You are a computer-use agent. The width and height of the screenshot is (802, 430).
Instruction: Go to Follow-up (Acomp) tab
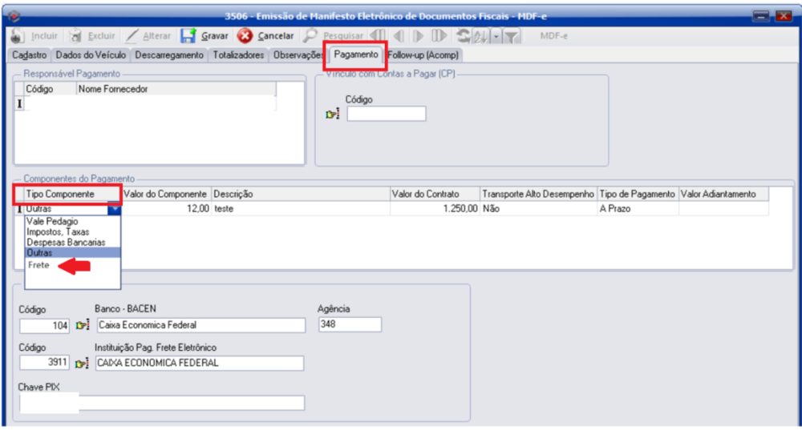(423, 55)
